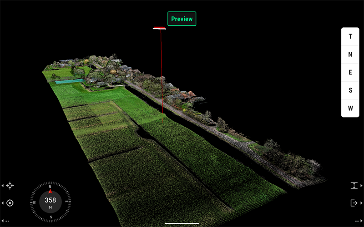Click the exit arrow icon
This screenshot has width=364, height=227.
tap(354, 203)
